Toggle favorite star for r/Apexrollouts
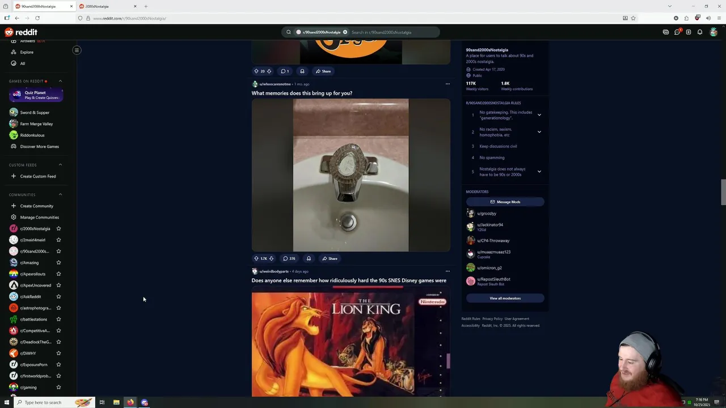 58,274
